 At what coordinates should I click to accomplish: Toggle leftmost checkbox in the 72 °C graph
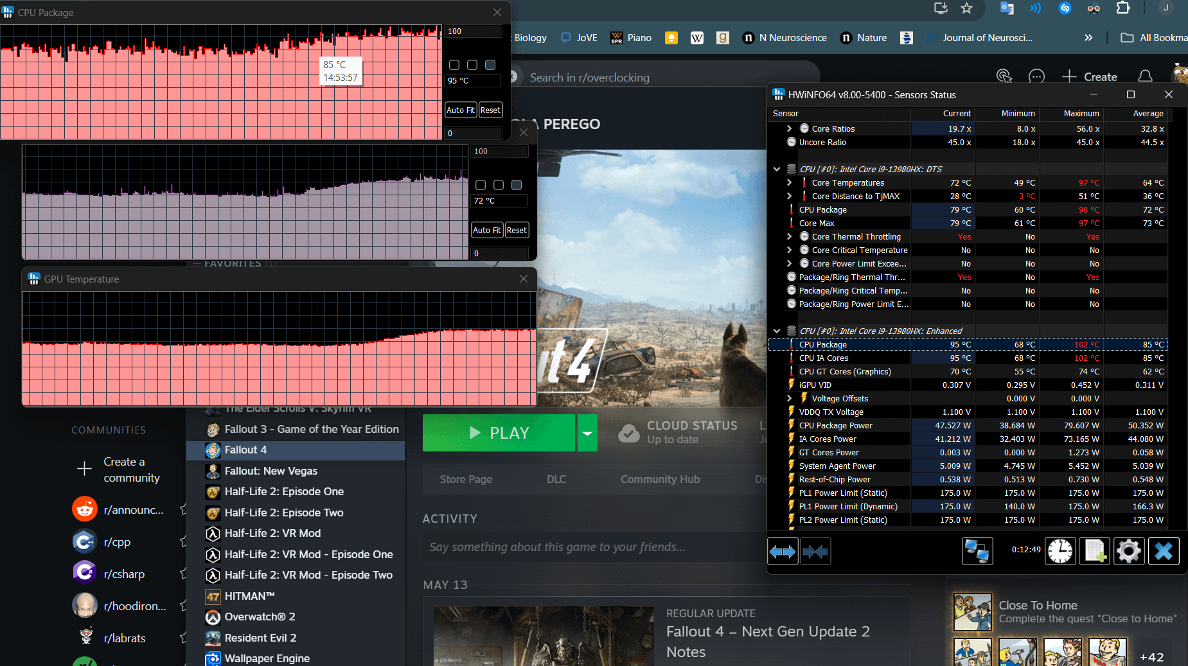481,185
